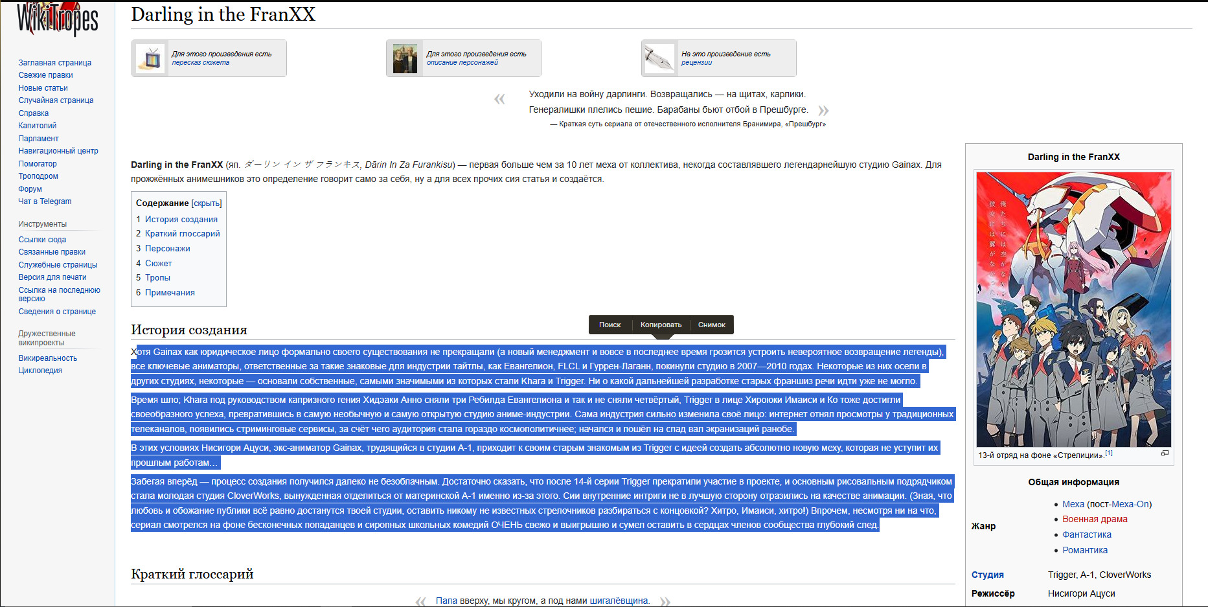Click the WikiTropes logo
Screen dimensions: 1208x607
(57, 18)
